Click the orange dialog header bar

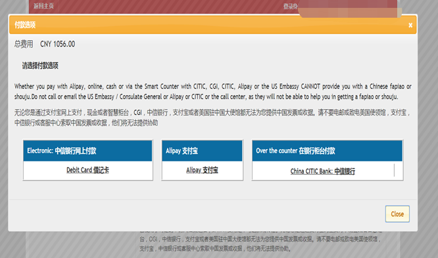pyautogui.click(x=213, y=25)
